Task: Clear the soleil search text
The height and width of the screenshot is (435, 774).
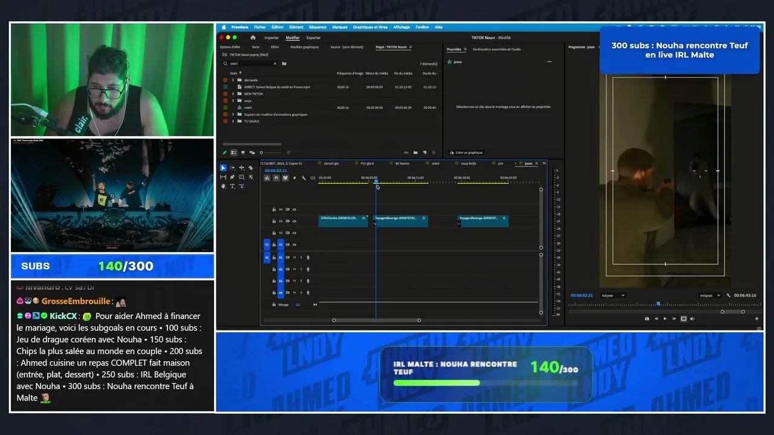Action: coord(275,63)
